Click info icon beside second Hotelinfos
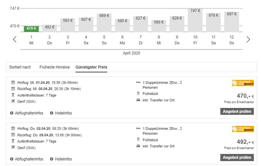This screenshot has width=261, height=166. click(51, 159)
